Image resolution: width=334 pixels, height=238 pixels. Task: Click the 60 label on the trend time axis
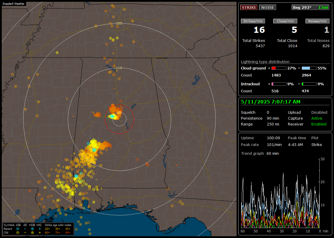tap(243, 231)
